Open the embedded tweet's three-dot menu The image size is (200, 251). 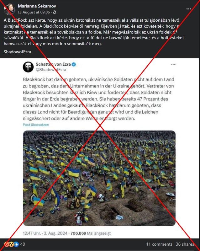click(x=173, y=65)
